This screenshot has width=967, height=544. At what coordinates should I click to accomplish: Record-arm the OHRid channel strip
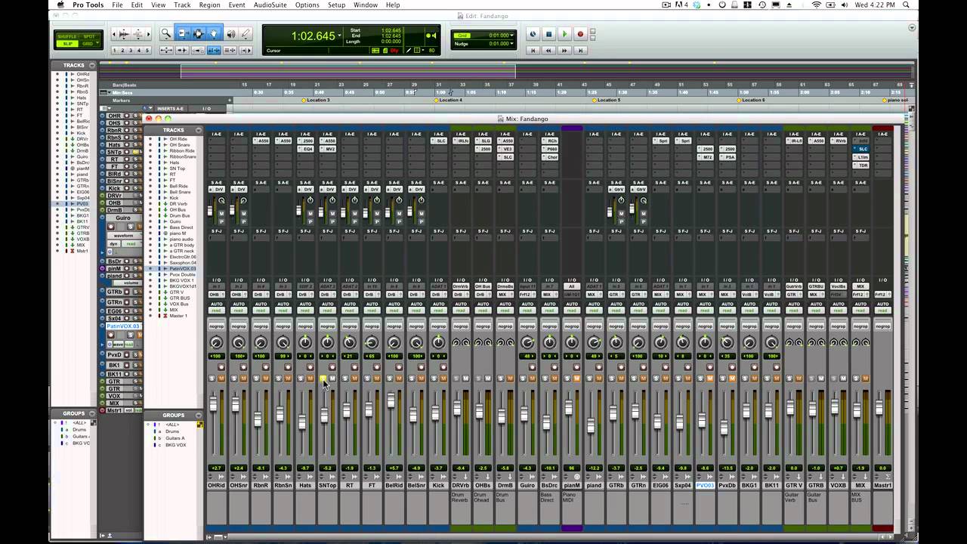(x=221, y=367)
